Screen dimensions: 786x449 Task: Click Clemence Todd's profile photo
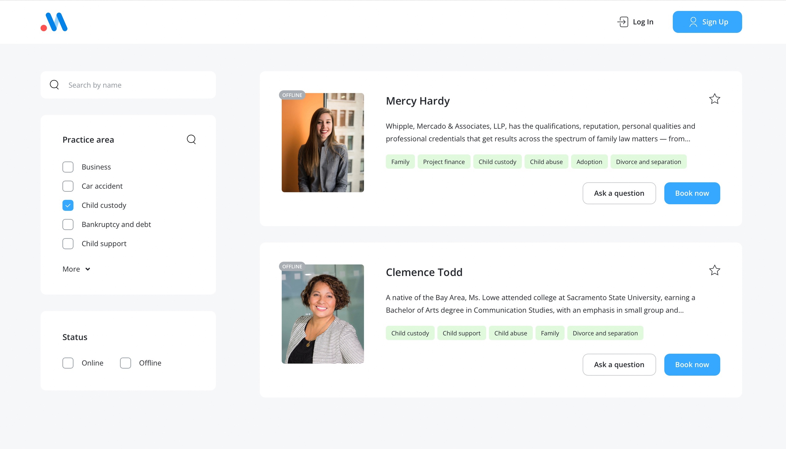coord(323,314)
